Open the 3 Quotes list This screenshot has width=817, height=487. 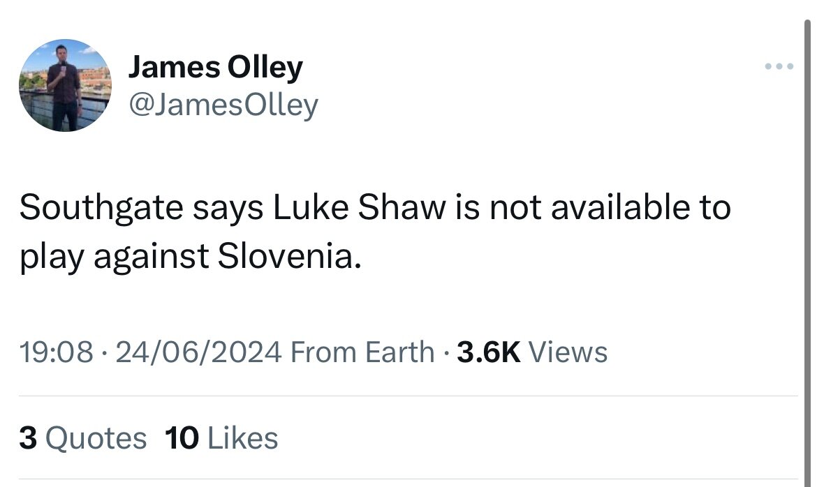click(x=83, y=438)
